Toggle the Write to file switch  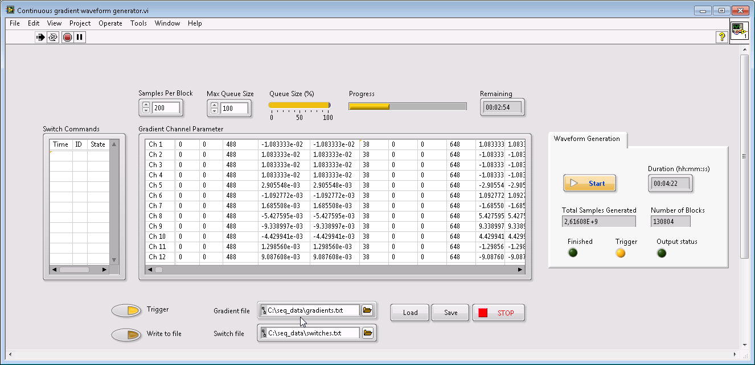click(126, 335)
